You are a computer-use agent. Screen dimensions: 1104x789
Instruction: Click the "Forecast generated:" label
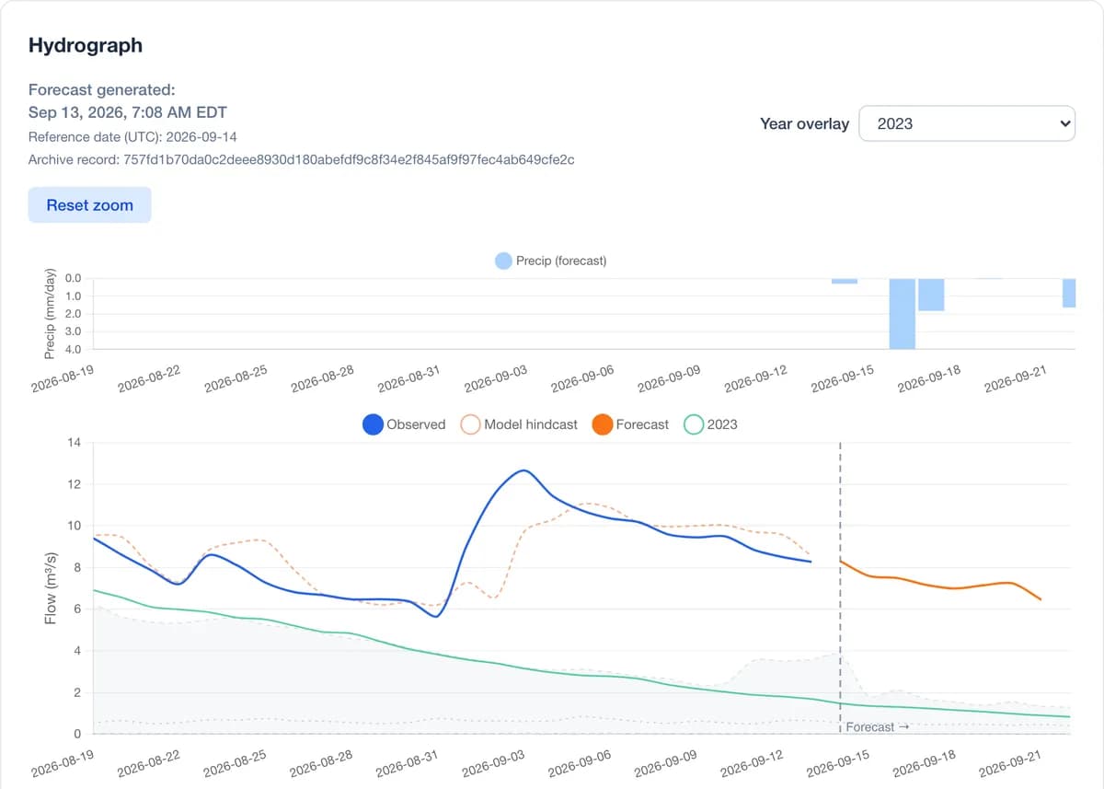(x=101, y=90)
